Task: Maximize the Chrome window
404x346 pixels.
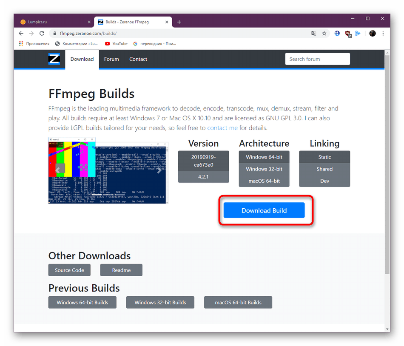Action: [x=368, y=19]
